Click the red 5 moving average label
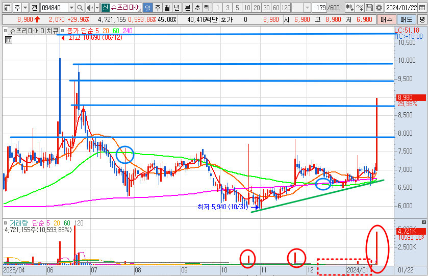Viewport: 428px width, 276px height. (x=97, y=31)
